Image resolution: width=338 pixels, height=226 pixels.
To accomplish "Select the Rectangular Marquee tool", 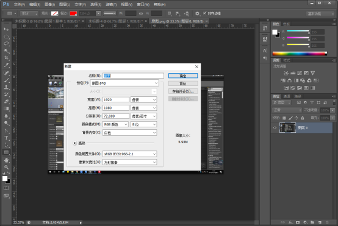I will point(6,37).
